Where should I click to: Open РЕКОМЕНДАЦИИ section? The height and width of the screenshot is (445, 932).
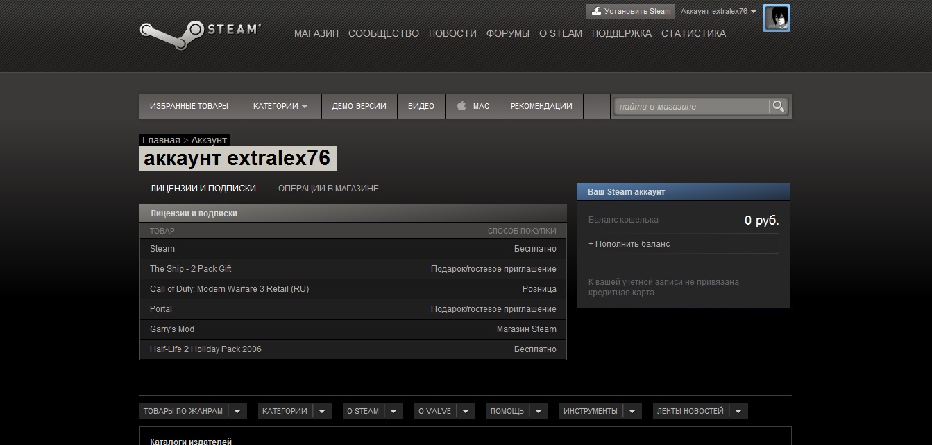pos(541,106)
